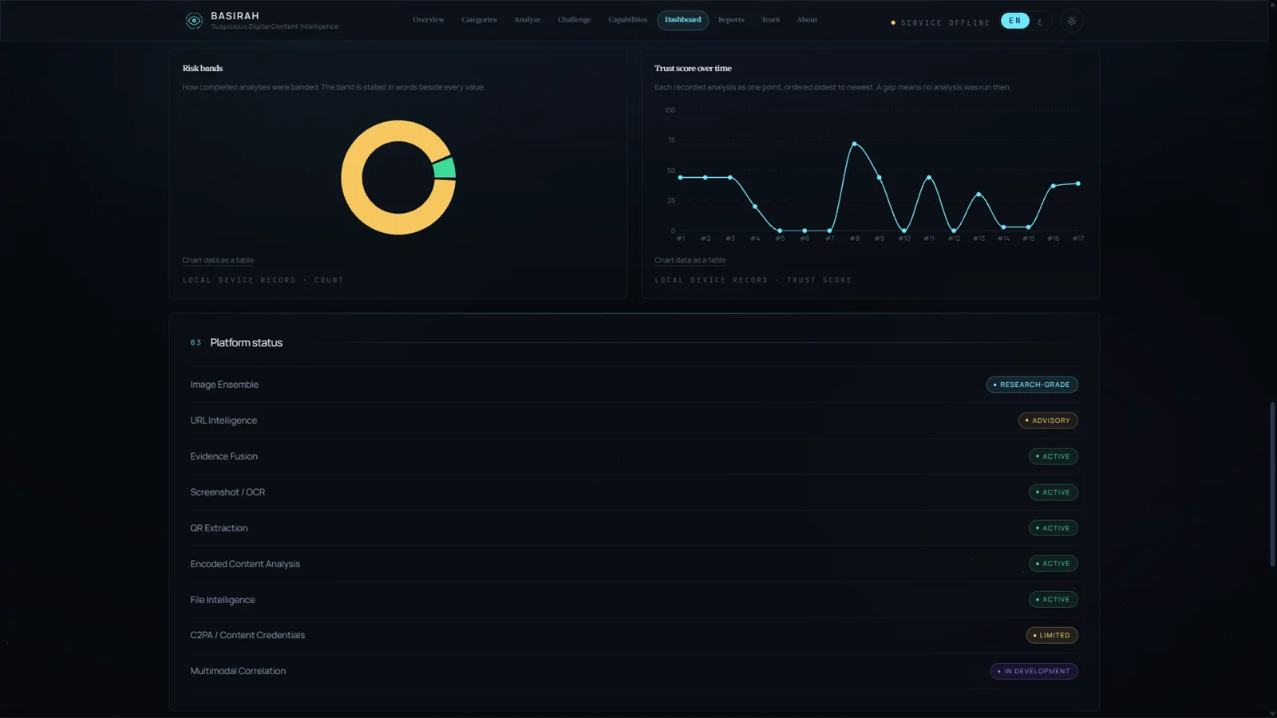Expand Trust score chart data as table
The image size is (1277, 718).
point(690,260)
